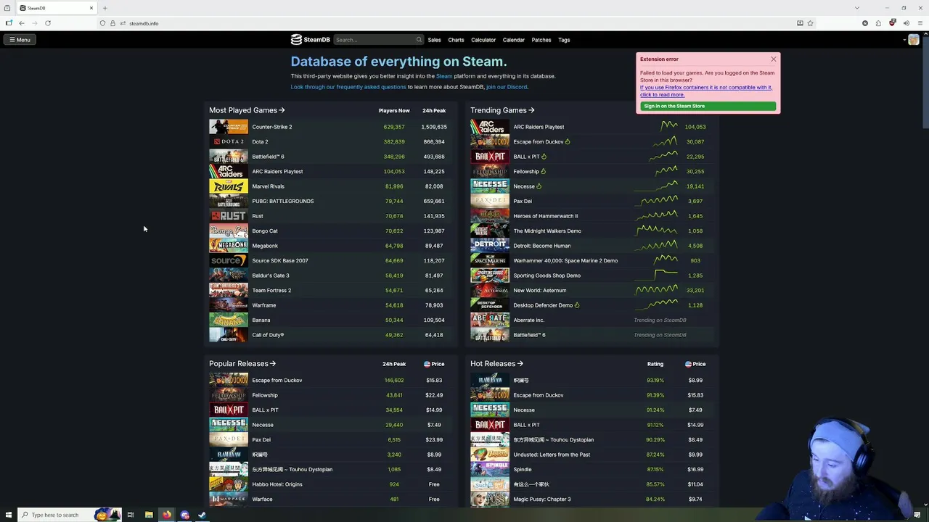Expand the Popular Releases list

[242, 364]
